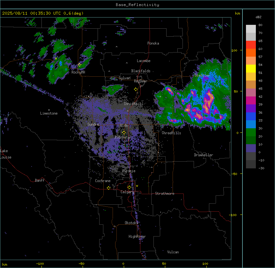The width and height of the screenshot is (275, 268).
Task: Click the yellow marker near RockyMH
Action: coord(79,65)
